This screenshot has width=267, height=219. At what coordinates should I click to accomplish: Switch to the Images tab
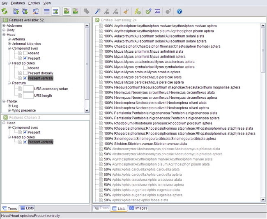[138, 208]
